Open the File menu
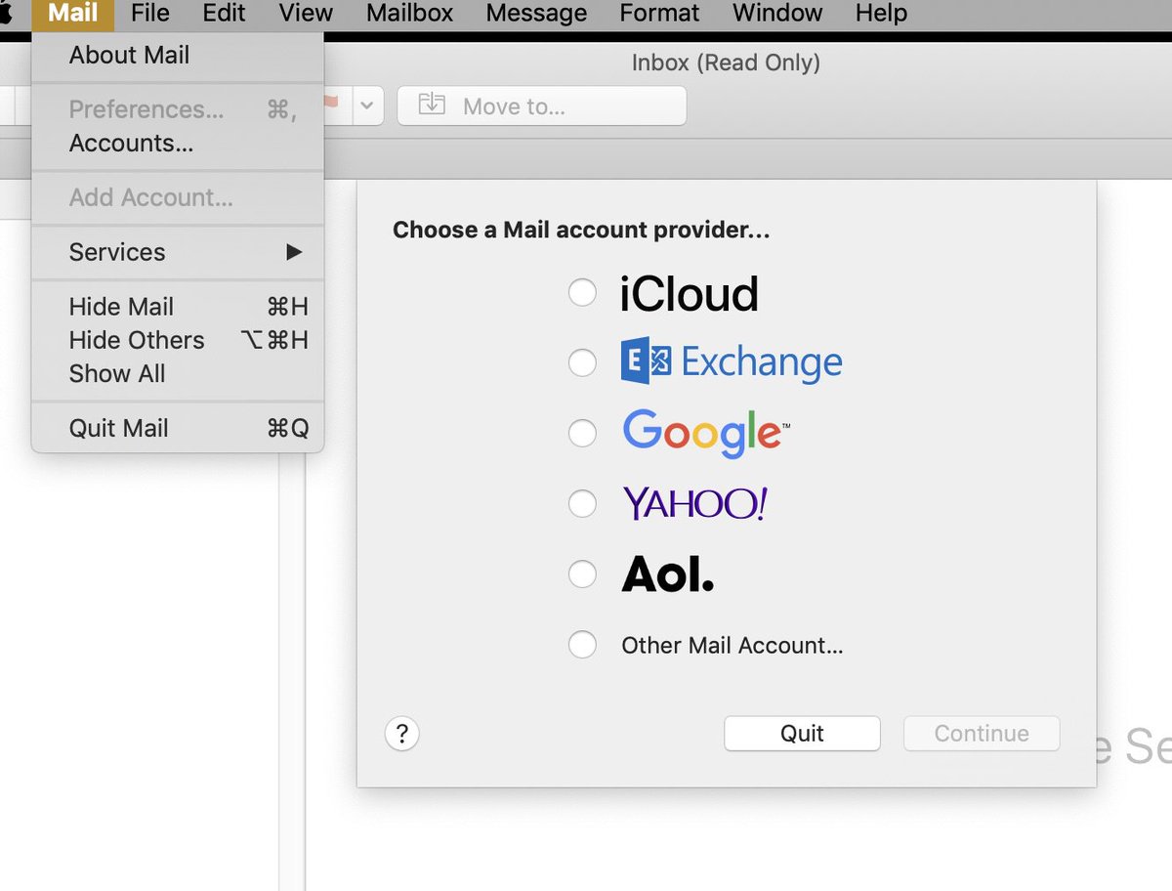Screen dimensions: 1172x891 pos(149,14)
